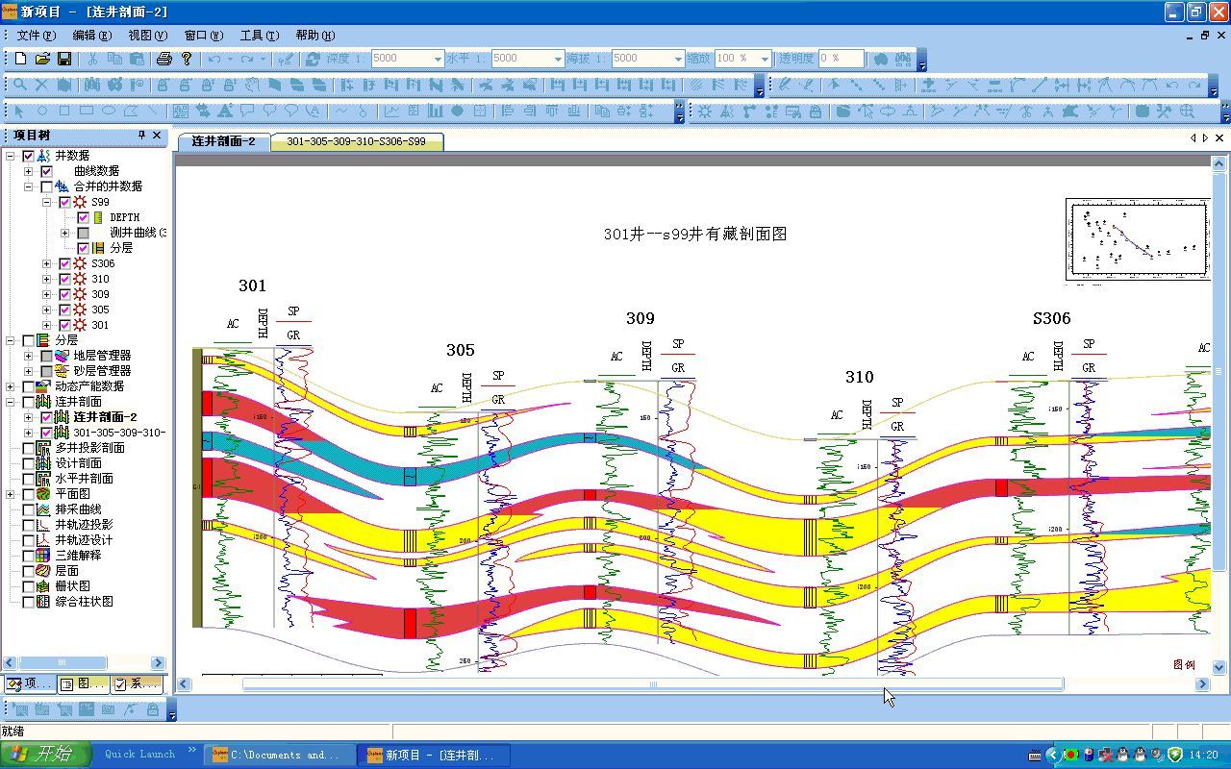Image resolution: width=1231 pixels, height=769 pixels.
Task: Open the 水平 scale dropdown
Action: tap(558, 59)
